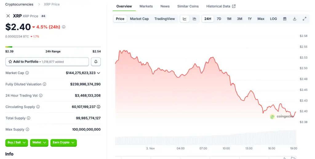
Task: Click the Circulating Supply info icon
Action: click(x=38, y=107)
